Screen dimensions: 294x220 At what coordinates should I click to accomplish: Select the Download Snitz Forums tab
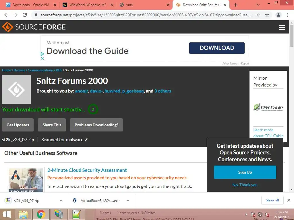point(201,5)
